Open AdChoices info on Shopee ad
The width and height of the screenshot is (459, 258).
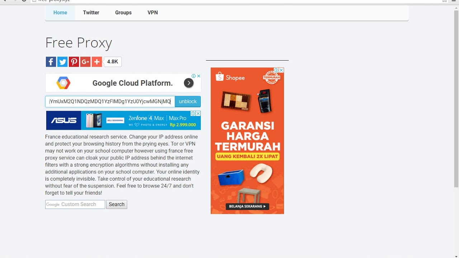(x=276, y=70)
